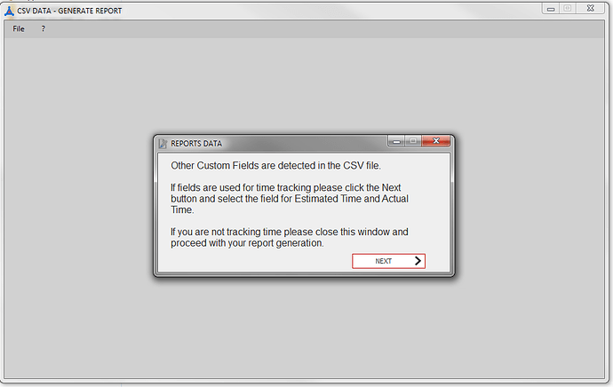Close the REPORTS DATA dialog with red X
The height and width of the screenshot is (387, 613).
point(436,141)
